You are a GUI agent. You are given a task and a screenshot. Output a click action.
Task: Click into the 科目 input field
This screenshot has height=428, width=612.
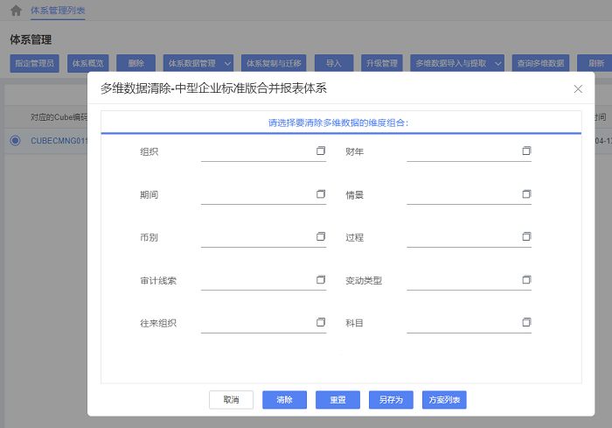tap(462, 323)
